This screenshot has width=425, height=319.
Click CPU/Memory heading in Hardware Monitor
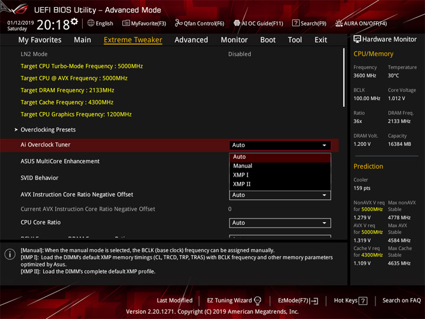[373, 54]
